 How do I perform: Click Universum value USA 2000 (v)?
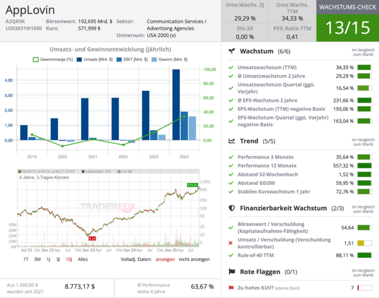[161, 35]
